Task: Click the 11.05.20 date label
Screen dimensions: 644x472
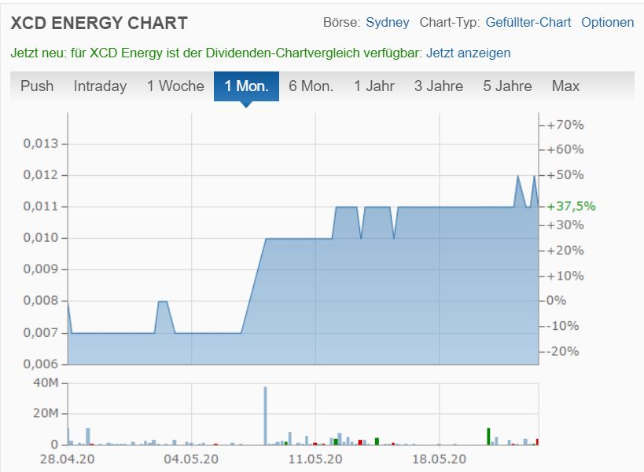Action: tap(315, 459)
